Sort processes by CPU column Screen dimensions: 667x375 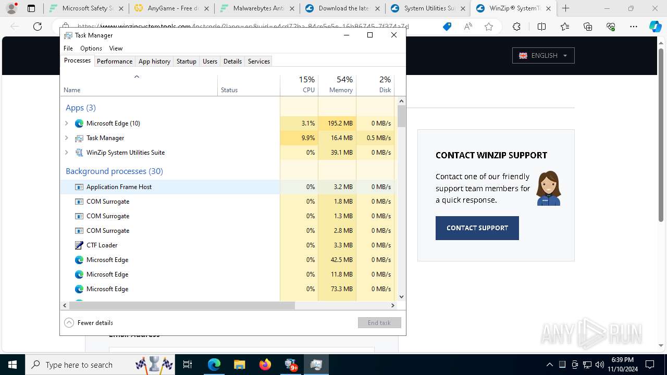pyautogui.click(x=299, y=84)
